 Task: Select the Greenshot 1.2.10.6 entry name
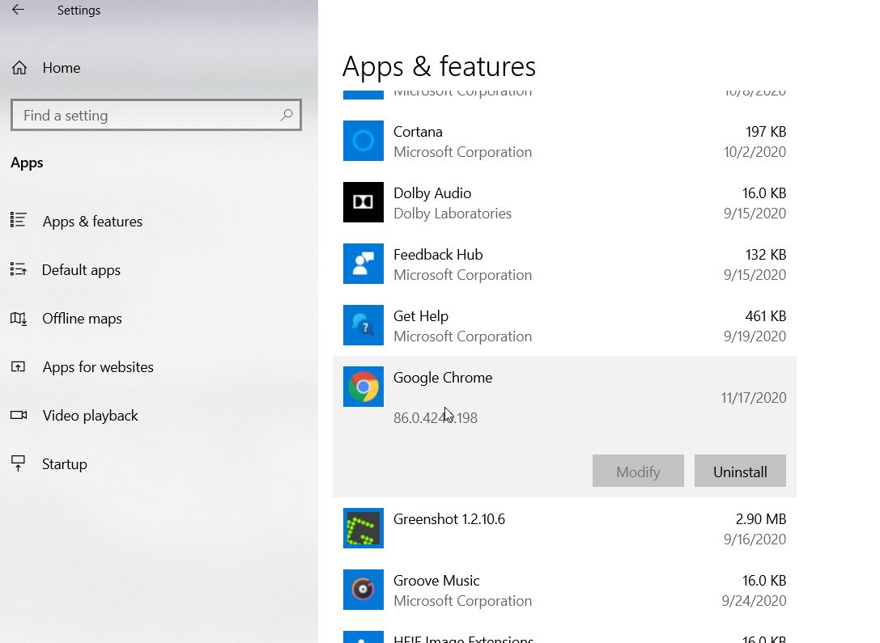pos(449,519)
